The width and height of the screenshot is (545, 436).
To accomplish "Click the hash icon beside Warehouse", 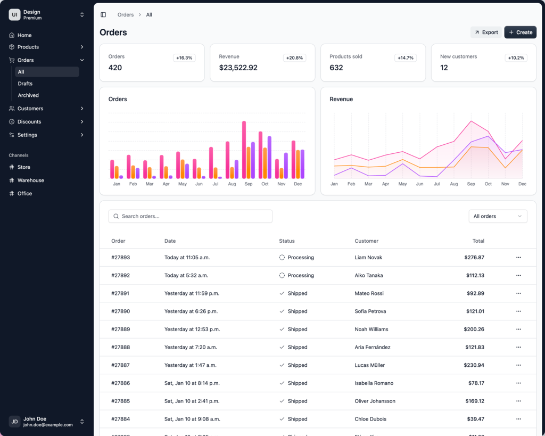I will click(x=12, y=180).
